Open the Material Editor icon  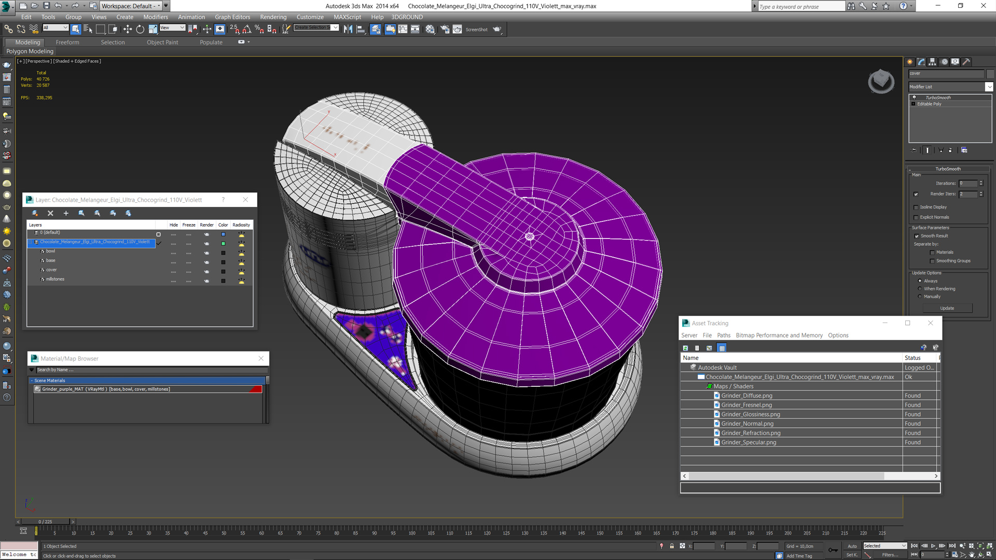[430, 29]
